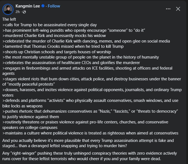Open the Kangmin Lee name link

pos(28,6)
